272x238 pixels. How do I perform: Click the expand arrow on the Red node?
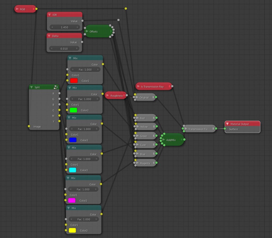tap(137, 118)
